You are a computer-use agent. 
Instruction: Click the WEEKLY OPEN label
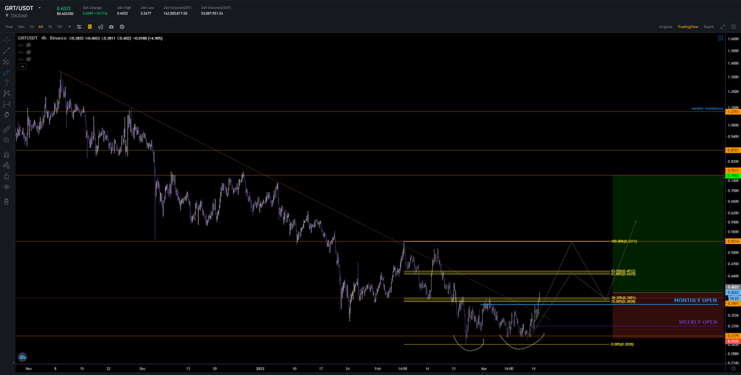coord(698,322)
